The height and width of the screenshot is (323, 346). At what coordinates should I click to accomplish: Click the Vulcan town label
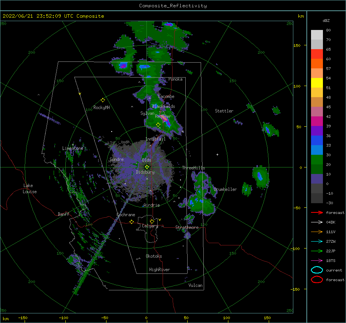point(195,285)
